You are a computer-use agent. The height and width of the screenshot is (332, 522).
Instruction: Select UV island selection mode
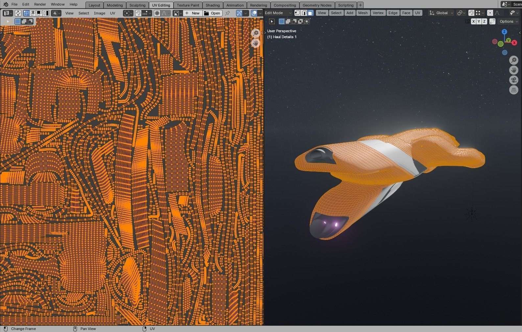[46, 13]
